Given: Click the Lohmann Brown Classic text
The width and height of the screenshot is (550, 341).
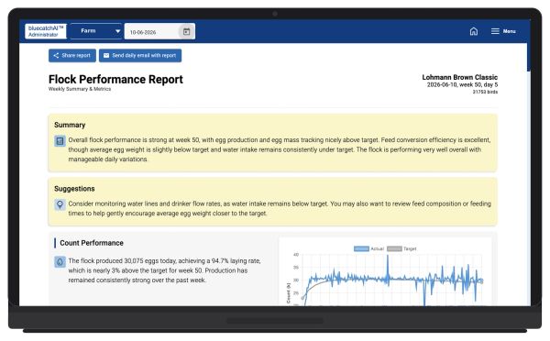Looking at the screenshot, I should click(460, 77).
